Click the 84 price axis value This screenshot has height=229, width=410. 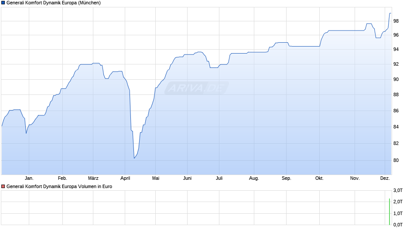tap(396, 127)
